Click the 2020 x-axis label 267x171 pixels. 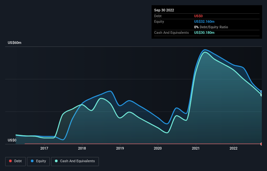tap(158, 148)
